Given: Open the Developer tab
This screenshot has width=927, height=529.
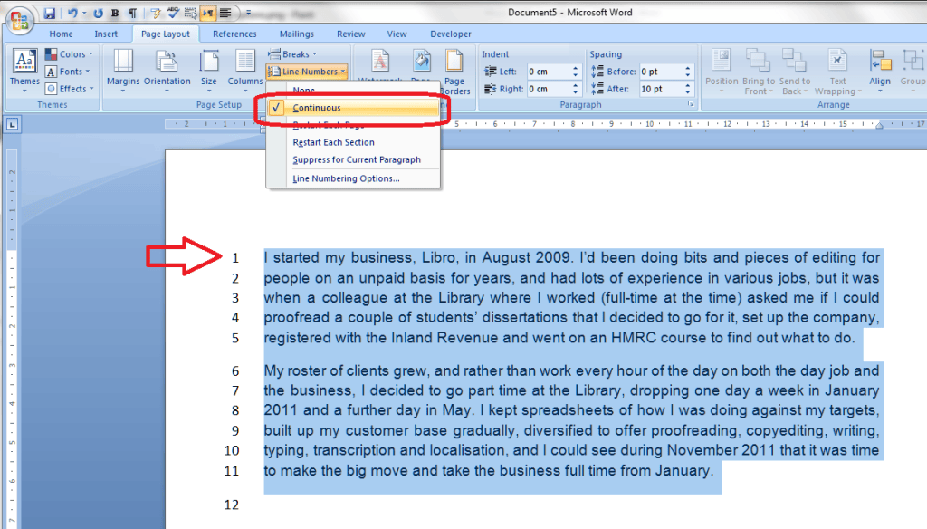Looking at the screenshot, I should 451,34.
